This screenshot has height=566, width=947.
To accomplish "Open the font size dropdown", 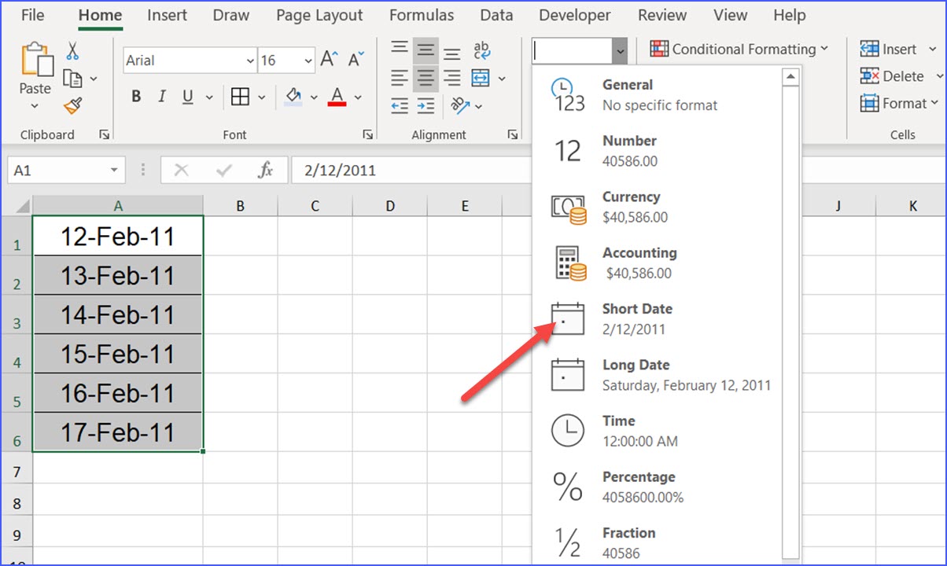I will 308,61.
